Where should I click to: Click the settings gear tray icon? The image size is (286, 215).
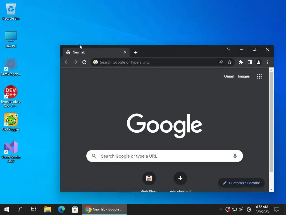(249, 209)
